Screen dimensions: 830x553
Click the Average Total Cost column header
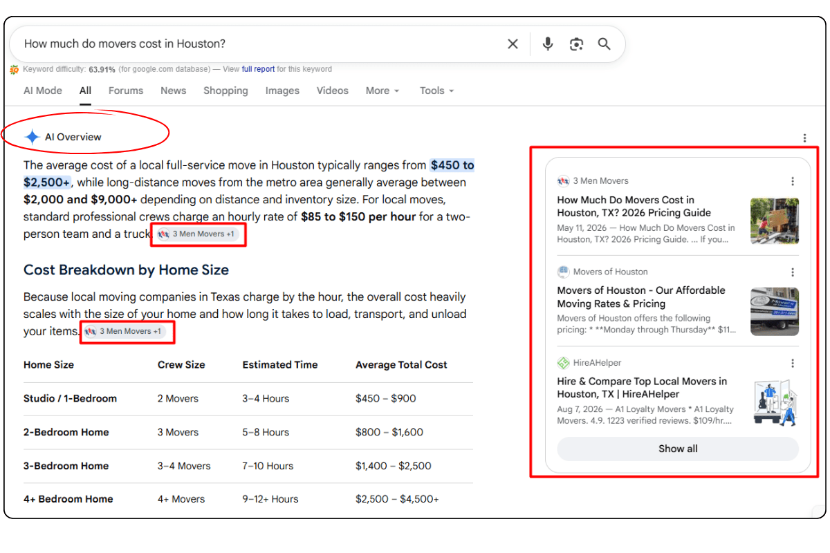click(401, 365)
